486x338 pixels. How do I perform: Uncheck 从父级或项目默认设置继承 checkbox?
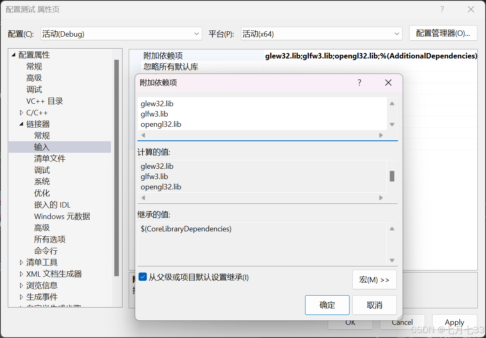pyautogui.click(x=142, y=277)
